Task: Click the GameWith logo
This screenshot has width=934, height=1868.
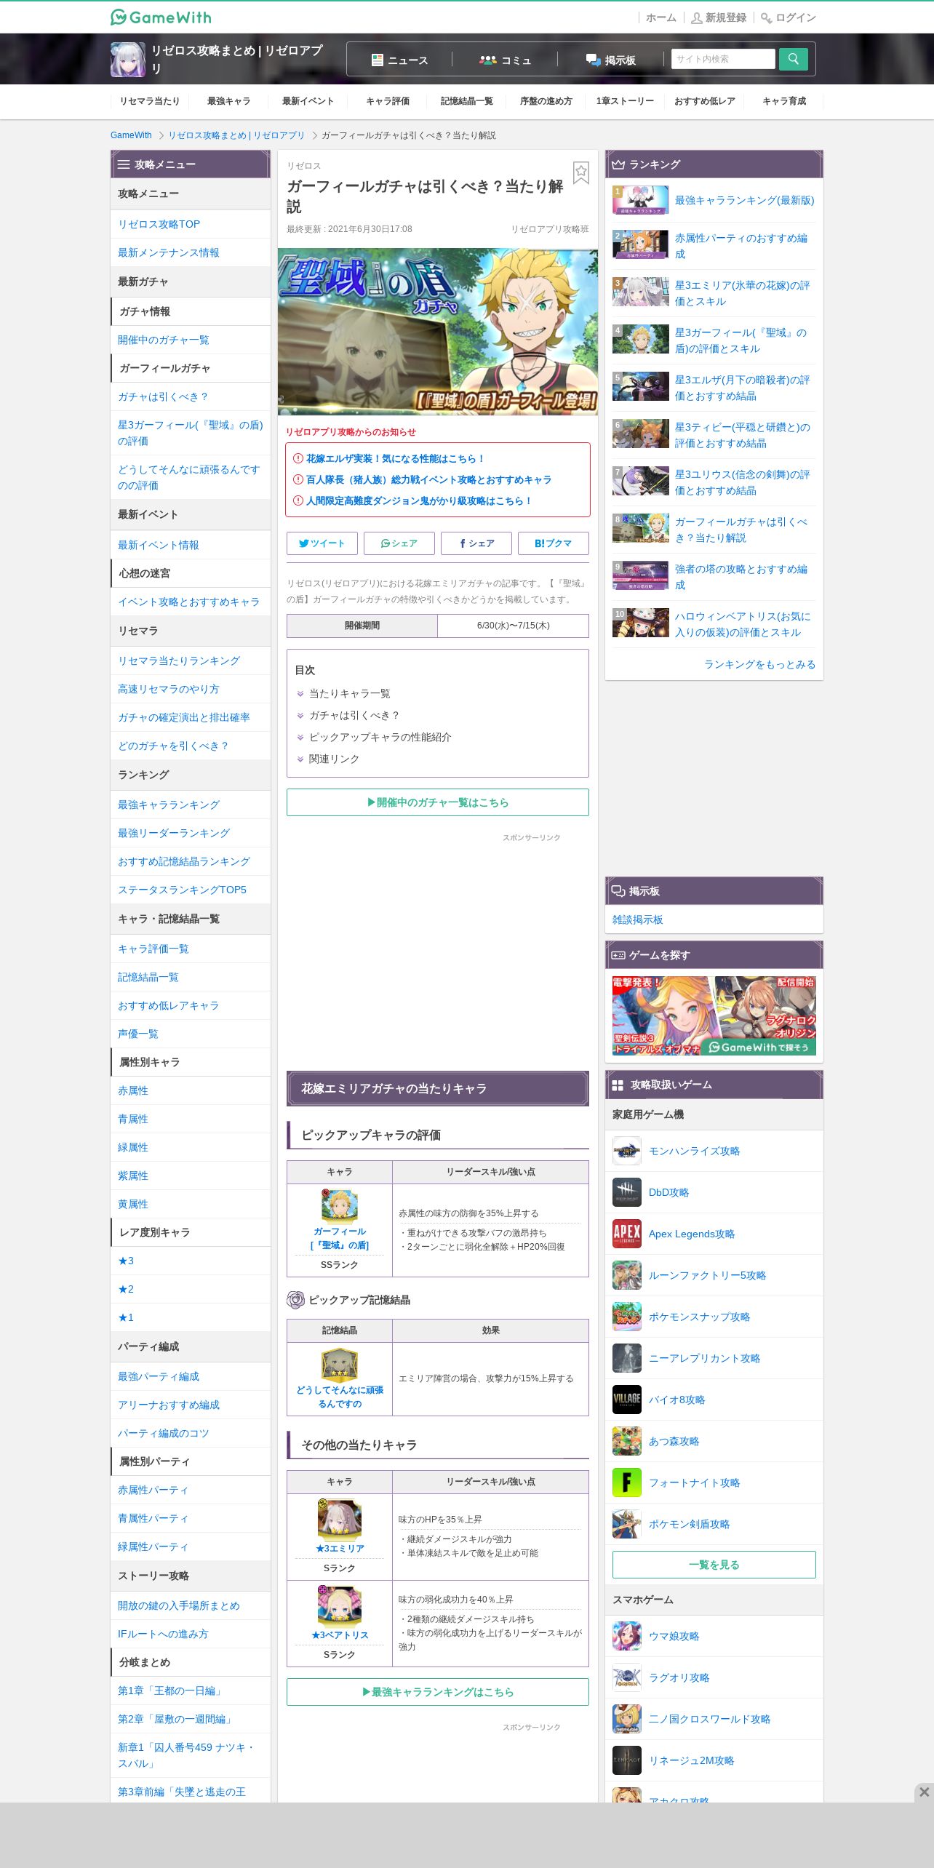Action: point(161,17)
